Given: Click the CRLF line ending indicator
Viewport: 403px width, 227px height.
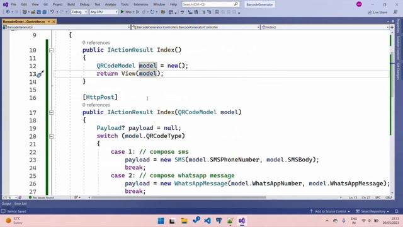Looking at the screenshot, I should (389, 197).
